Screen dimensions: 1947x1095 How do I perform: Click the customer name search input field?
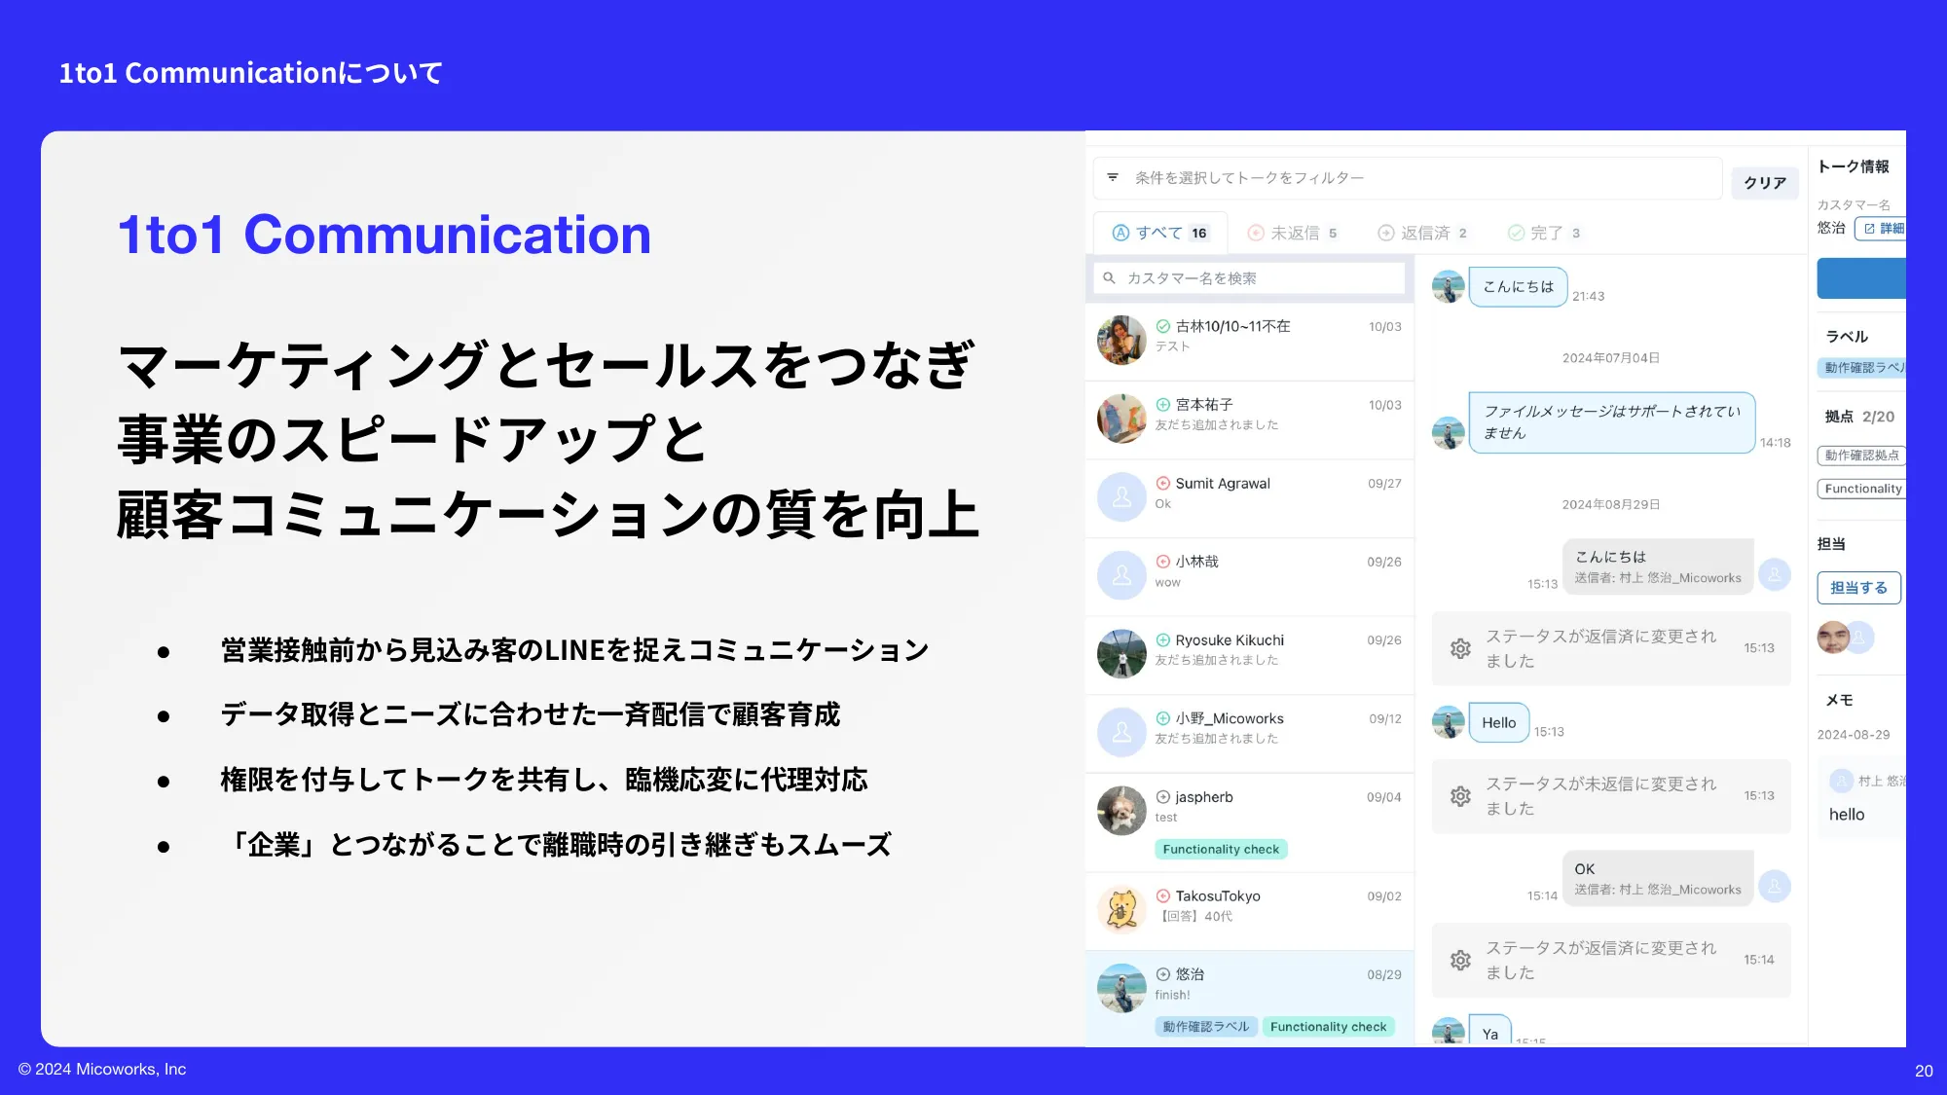[1252, 276]
